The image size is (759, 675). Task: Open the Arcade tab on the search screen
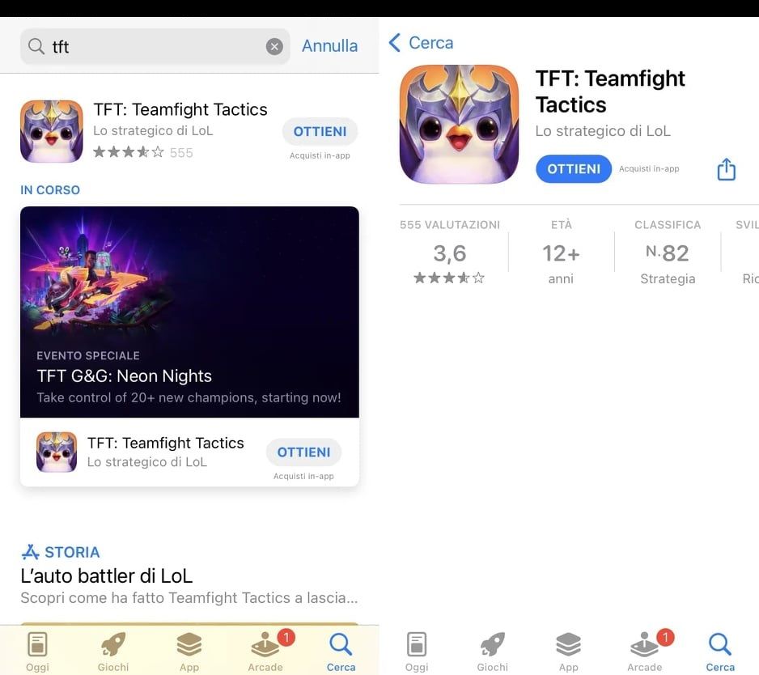(265, 652)
